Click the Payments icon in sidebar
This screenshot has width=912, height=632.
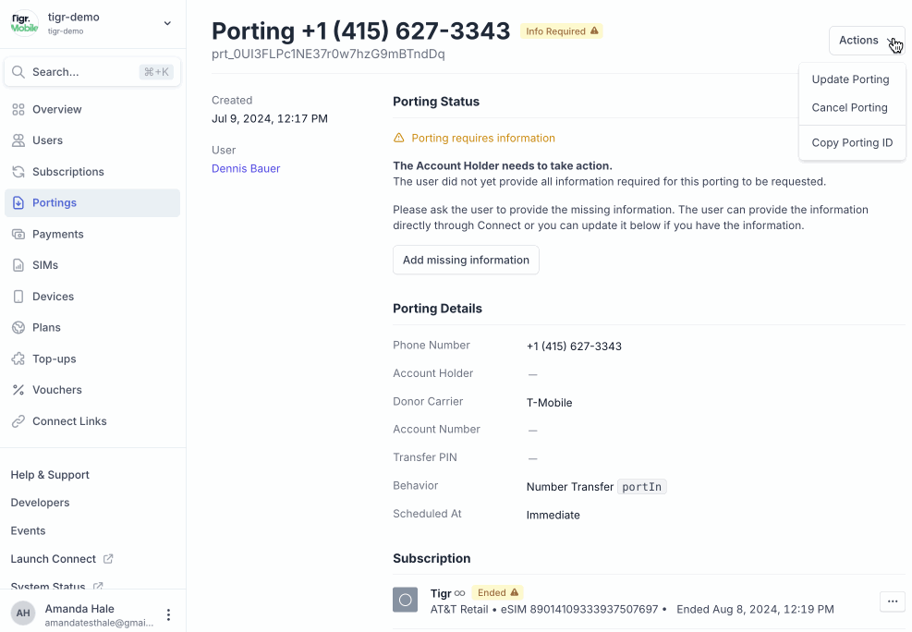18,234
